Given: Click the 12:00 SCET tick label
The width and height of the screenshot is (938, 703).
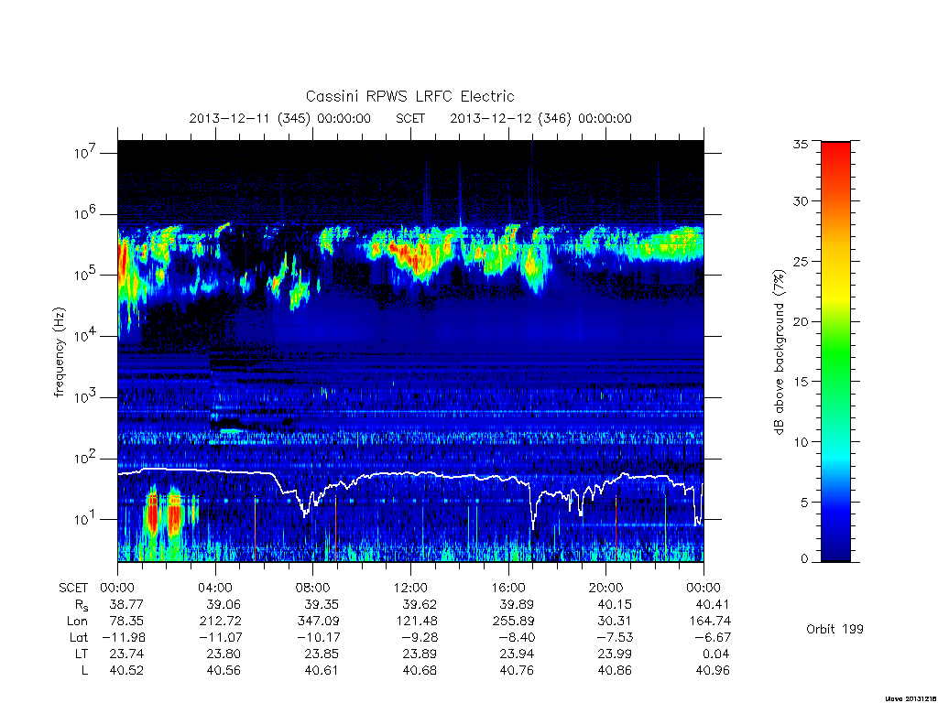Looking at the screenshot, I should coord(410,588).
